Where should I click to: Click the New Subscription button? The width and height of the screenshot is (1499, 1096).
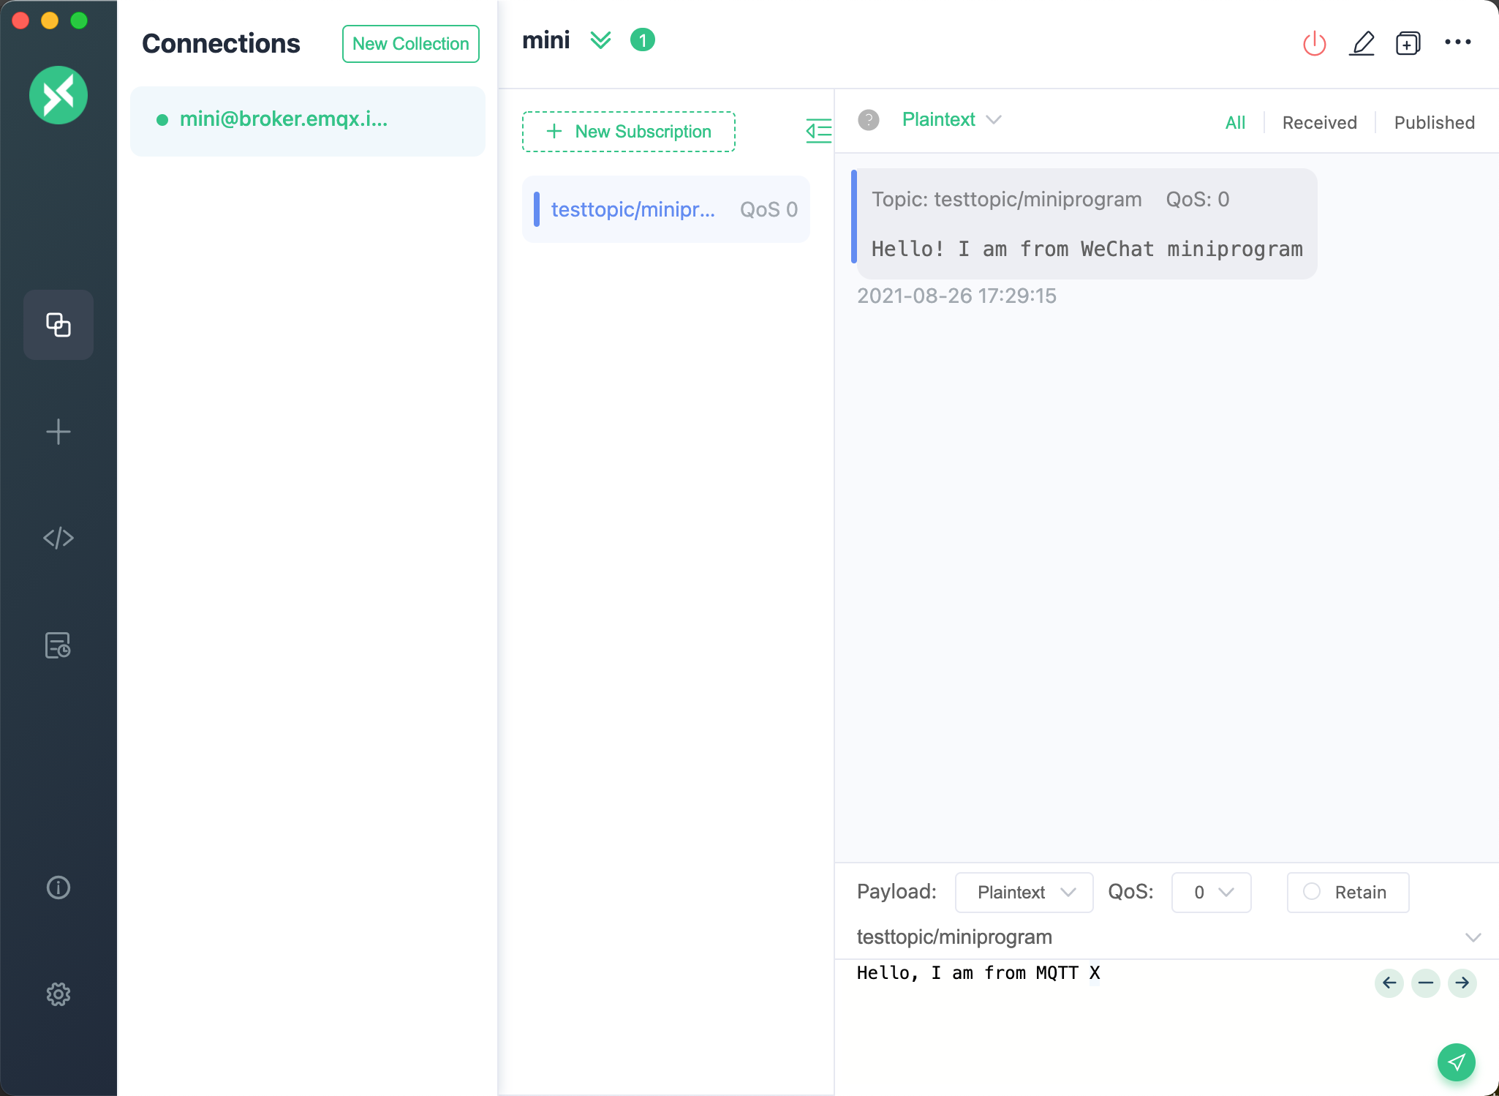628,132
